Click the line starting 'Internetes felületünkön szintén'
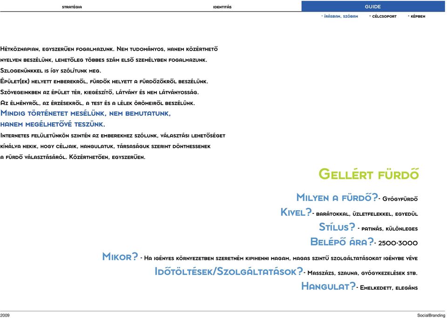 coord(113,135)
